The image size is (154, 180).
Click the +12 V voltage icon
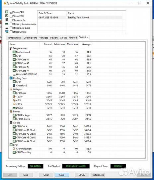coord(14,104)
